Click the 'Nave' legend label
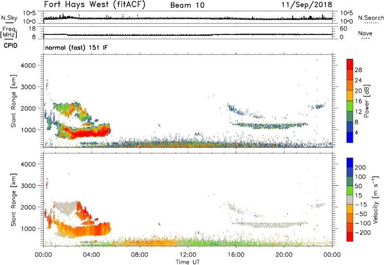Viewport: 384px width, 265px height. (365, 33)
